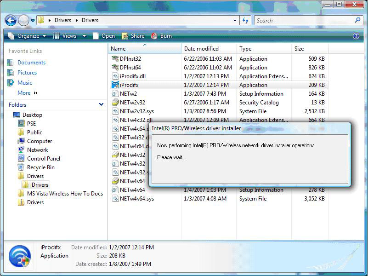Refresh the folder view
The image size is (368, 276).
[245, 21]
